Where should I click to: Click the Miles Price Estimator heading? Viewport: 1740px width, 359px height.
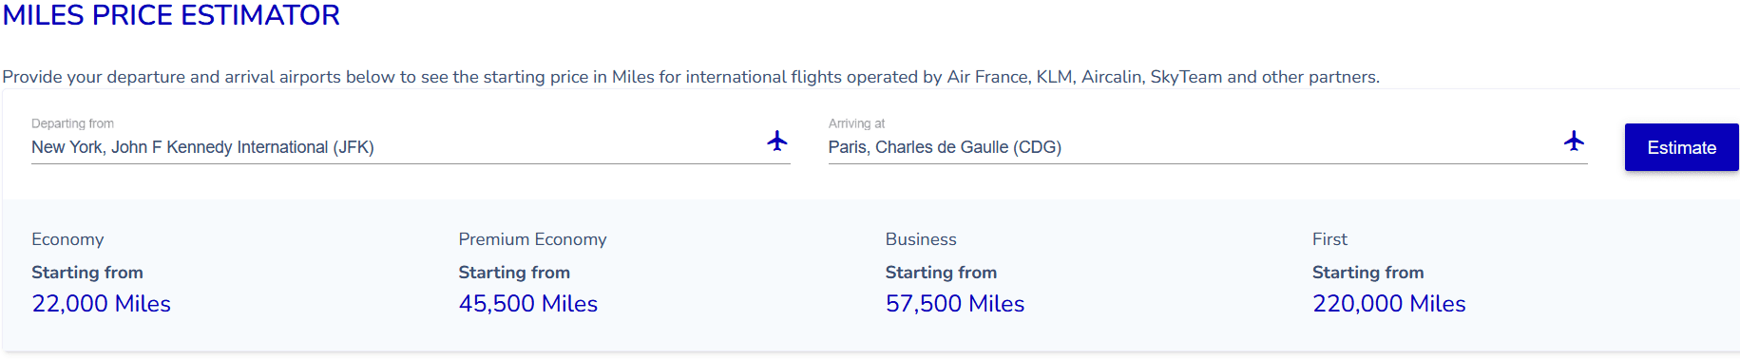(171, 15)
